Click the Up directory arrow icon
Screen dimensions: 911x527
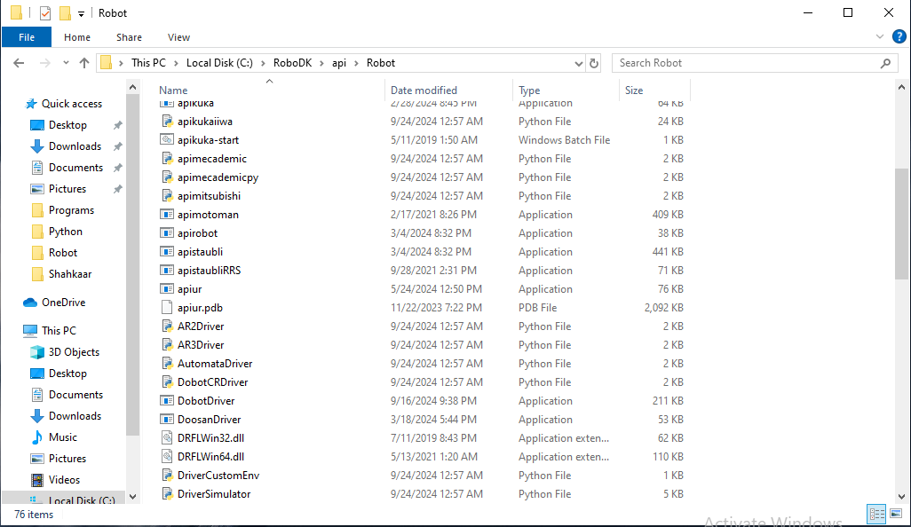[85, 63]
